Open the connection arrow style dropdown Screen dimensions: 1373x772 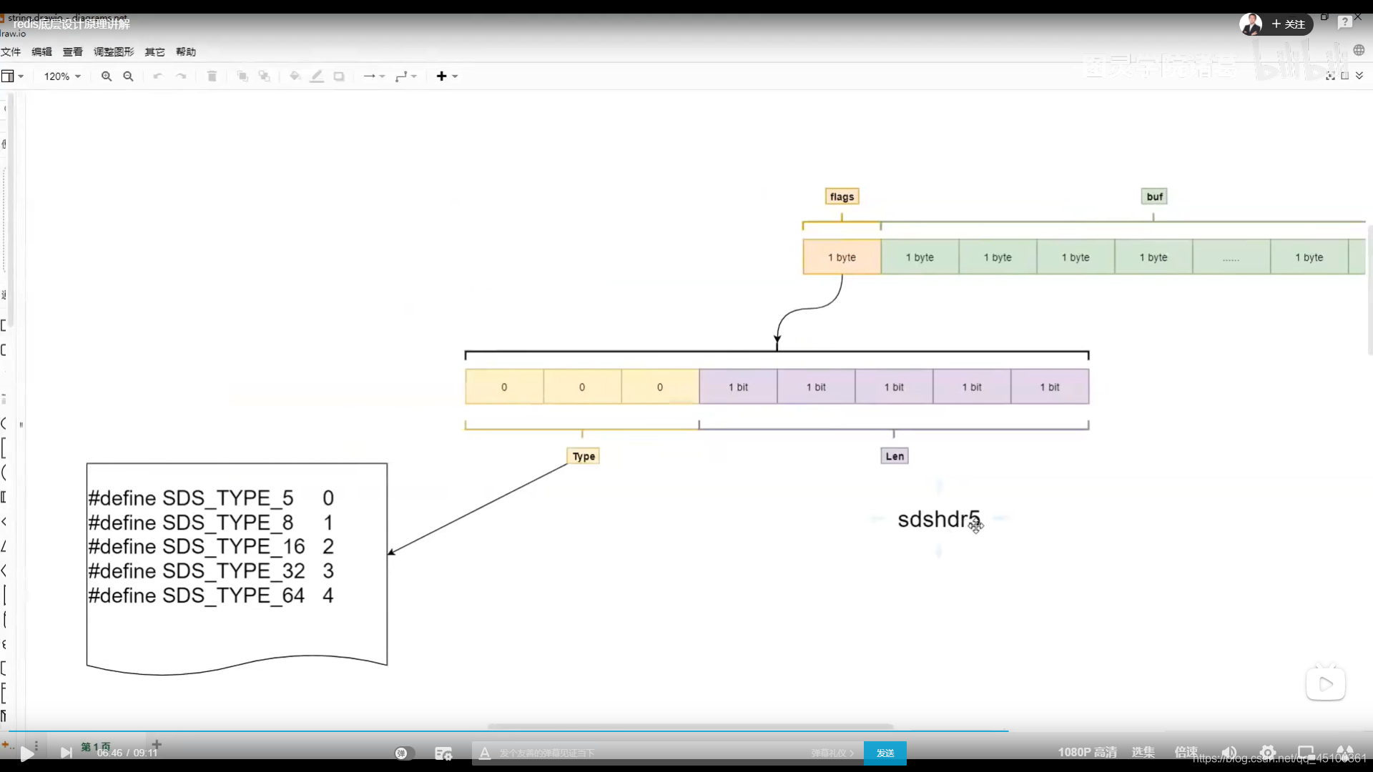(374, 76)
